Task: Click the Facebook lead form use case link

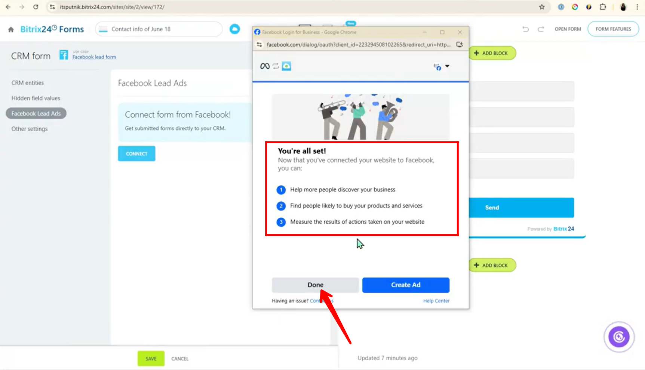Action: tap(94, 57)
